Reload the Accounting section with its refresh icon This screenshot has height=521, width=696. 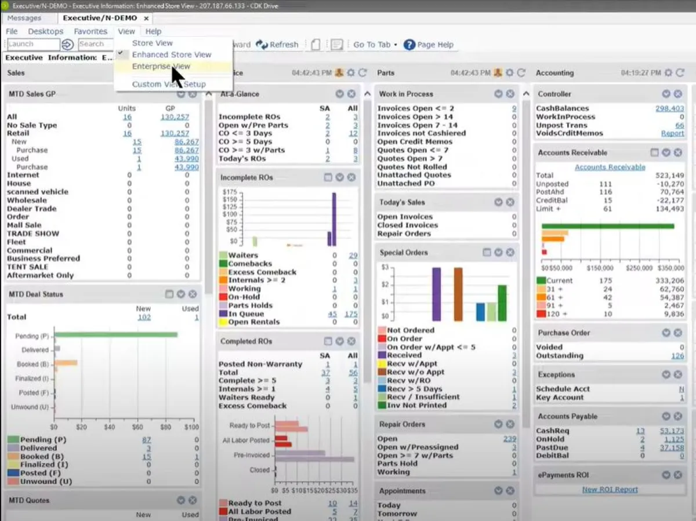click(680, 73)
